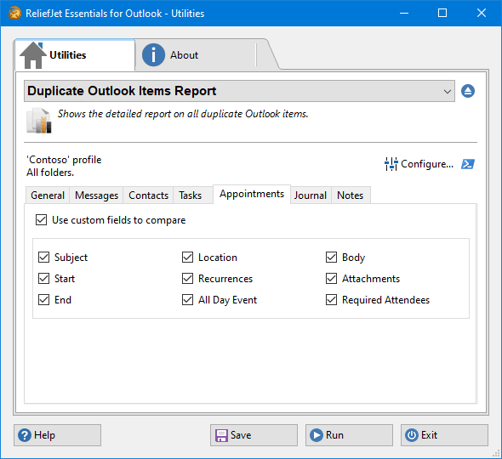
Task: Switch to the About main tab
Action: tap(196, 55)
